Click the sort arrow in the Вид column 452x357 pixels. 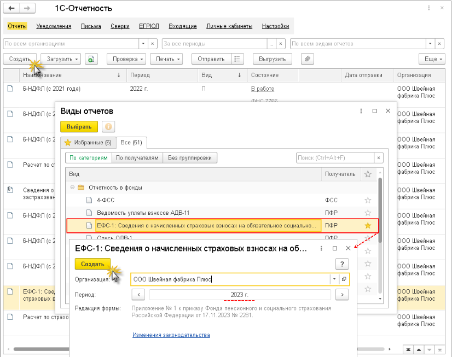point(239,75)
